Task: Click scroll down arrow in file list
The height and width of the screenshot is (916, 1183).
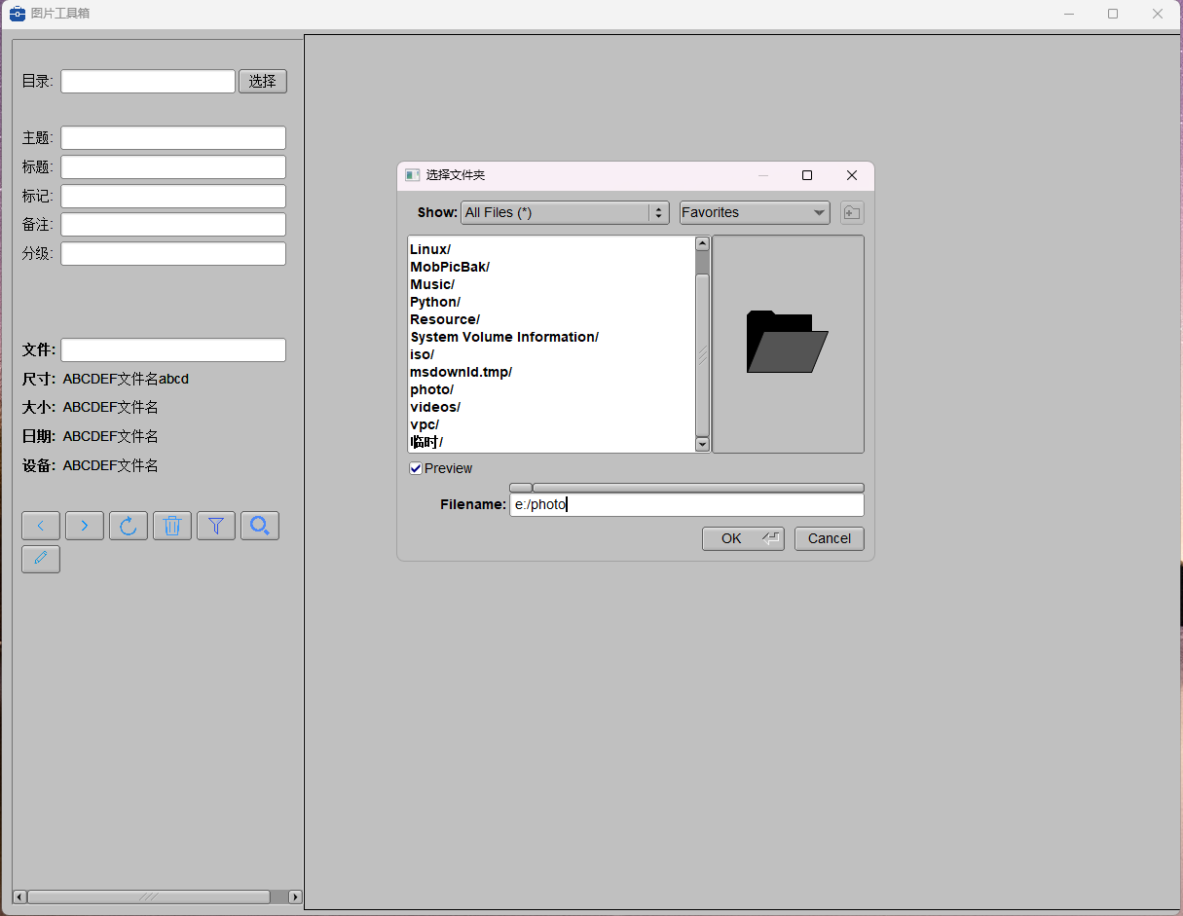Action: tap(702, 444)
